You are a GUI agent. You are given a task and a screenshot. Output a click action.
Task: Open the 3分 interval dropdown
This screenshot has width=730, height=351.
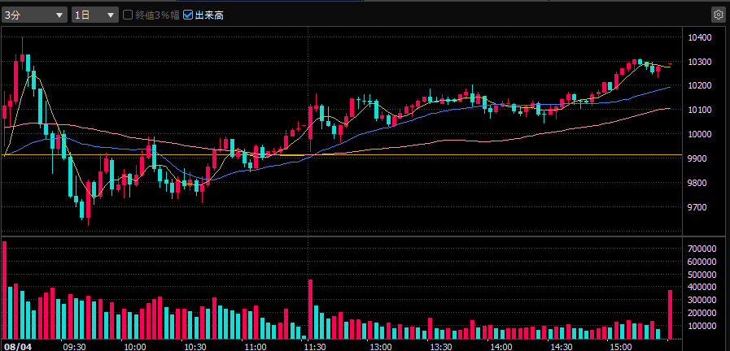point(35,15)
